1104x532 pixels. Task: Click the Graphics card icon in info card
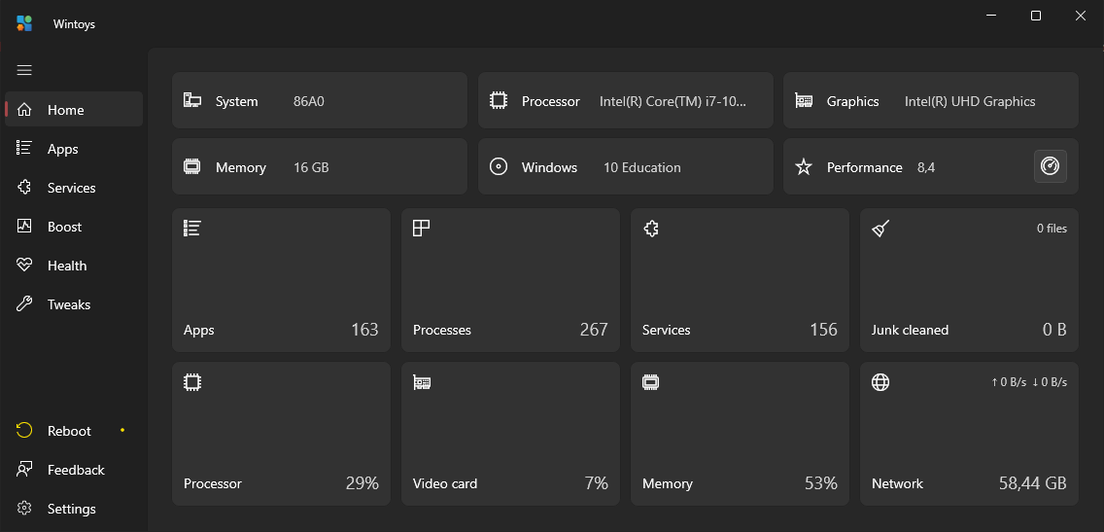(804, 101)
